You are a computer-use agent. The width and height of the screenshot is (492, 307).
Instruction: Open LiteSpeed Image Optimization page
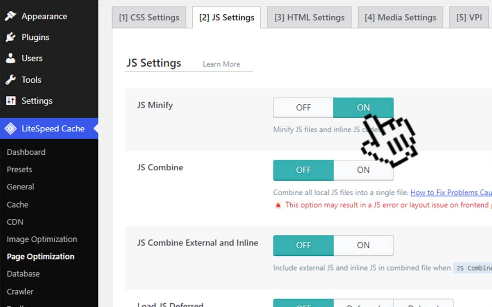(42, 239)
